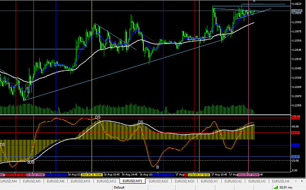Switch to the EURUSD,M5 chart tab
306x190 pixels.
coord(32,181)
